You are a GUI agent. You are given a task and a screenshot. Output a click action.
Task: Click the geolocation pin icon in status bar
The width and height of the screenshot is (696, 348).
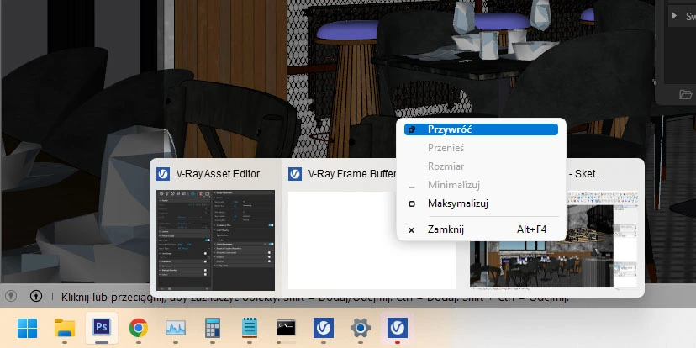coord(11,296)
